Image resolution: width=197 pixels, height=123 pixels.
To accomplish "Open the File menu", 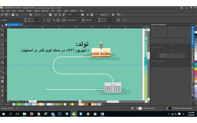I will coord(2,11).
